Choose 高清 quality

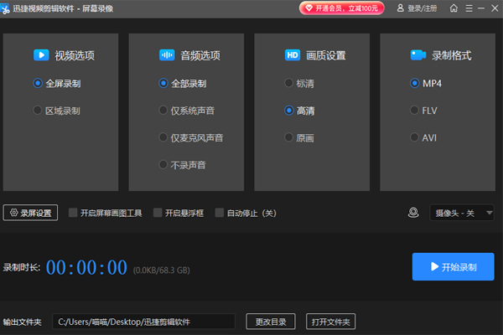(299, 111)
